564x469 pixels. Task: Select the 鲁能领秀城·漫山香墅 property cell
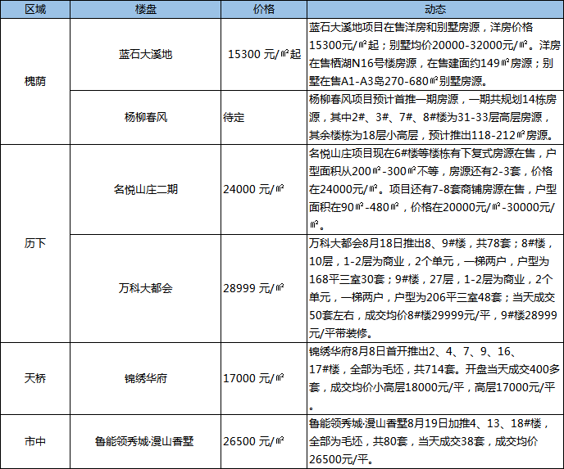(145, 441)
